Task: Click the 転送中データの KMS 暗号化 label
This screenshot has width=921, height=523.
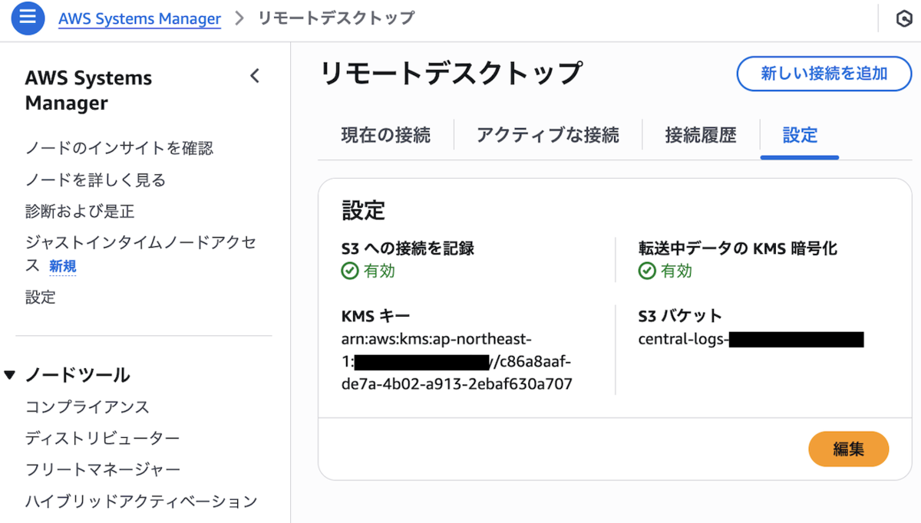Action: [x=738, y=248]
